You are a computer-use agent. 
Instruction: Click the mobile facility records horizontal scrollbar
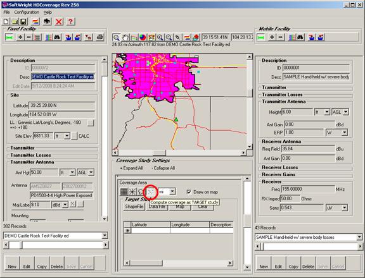pyautogui.click(x=309, y=246)
